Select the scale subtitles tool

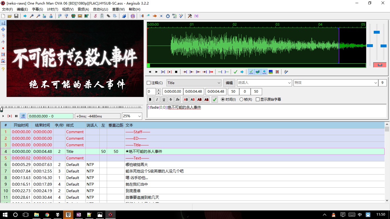[3, 48]
